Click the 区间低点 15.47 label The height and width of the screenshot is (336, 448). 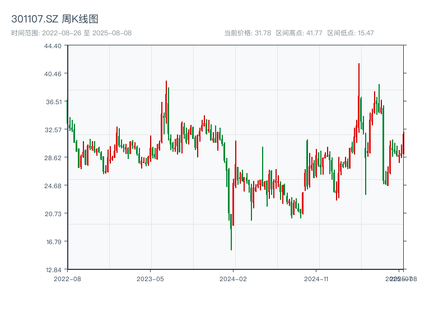point(351,33)
